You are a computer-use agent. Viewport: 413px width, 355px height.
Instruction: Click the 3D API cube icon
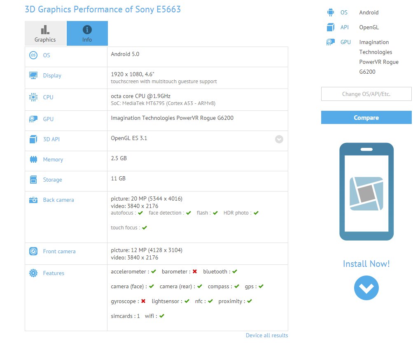[33, 139]
